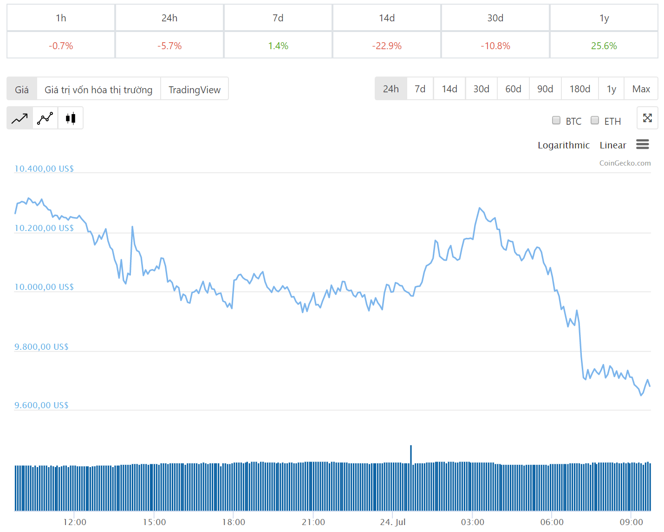Click the -5.7% 24h change value

pos(169,45)
